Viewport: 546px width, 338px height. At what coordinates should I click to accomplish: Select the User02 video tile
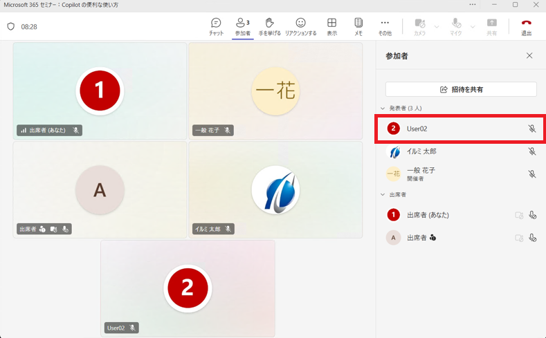(x=188, y=288)
